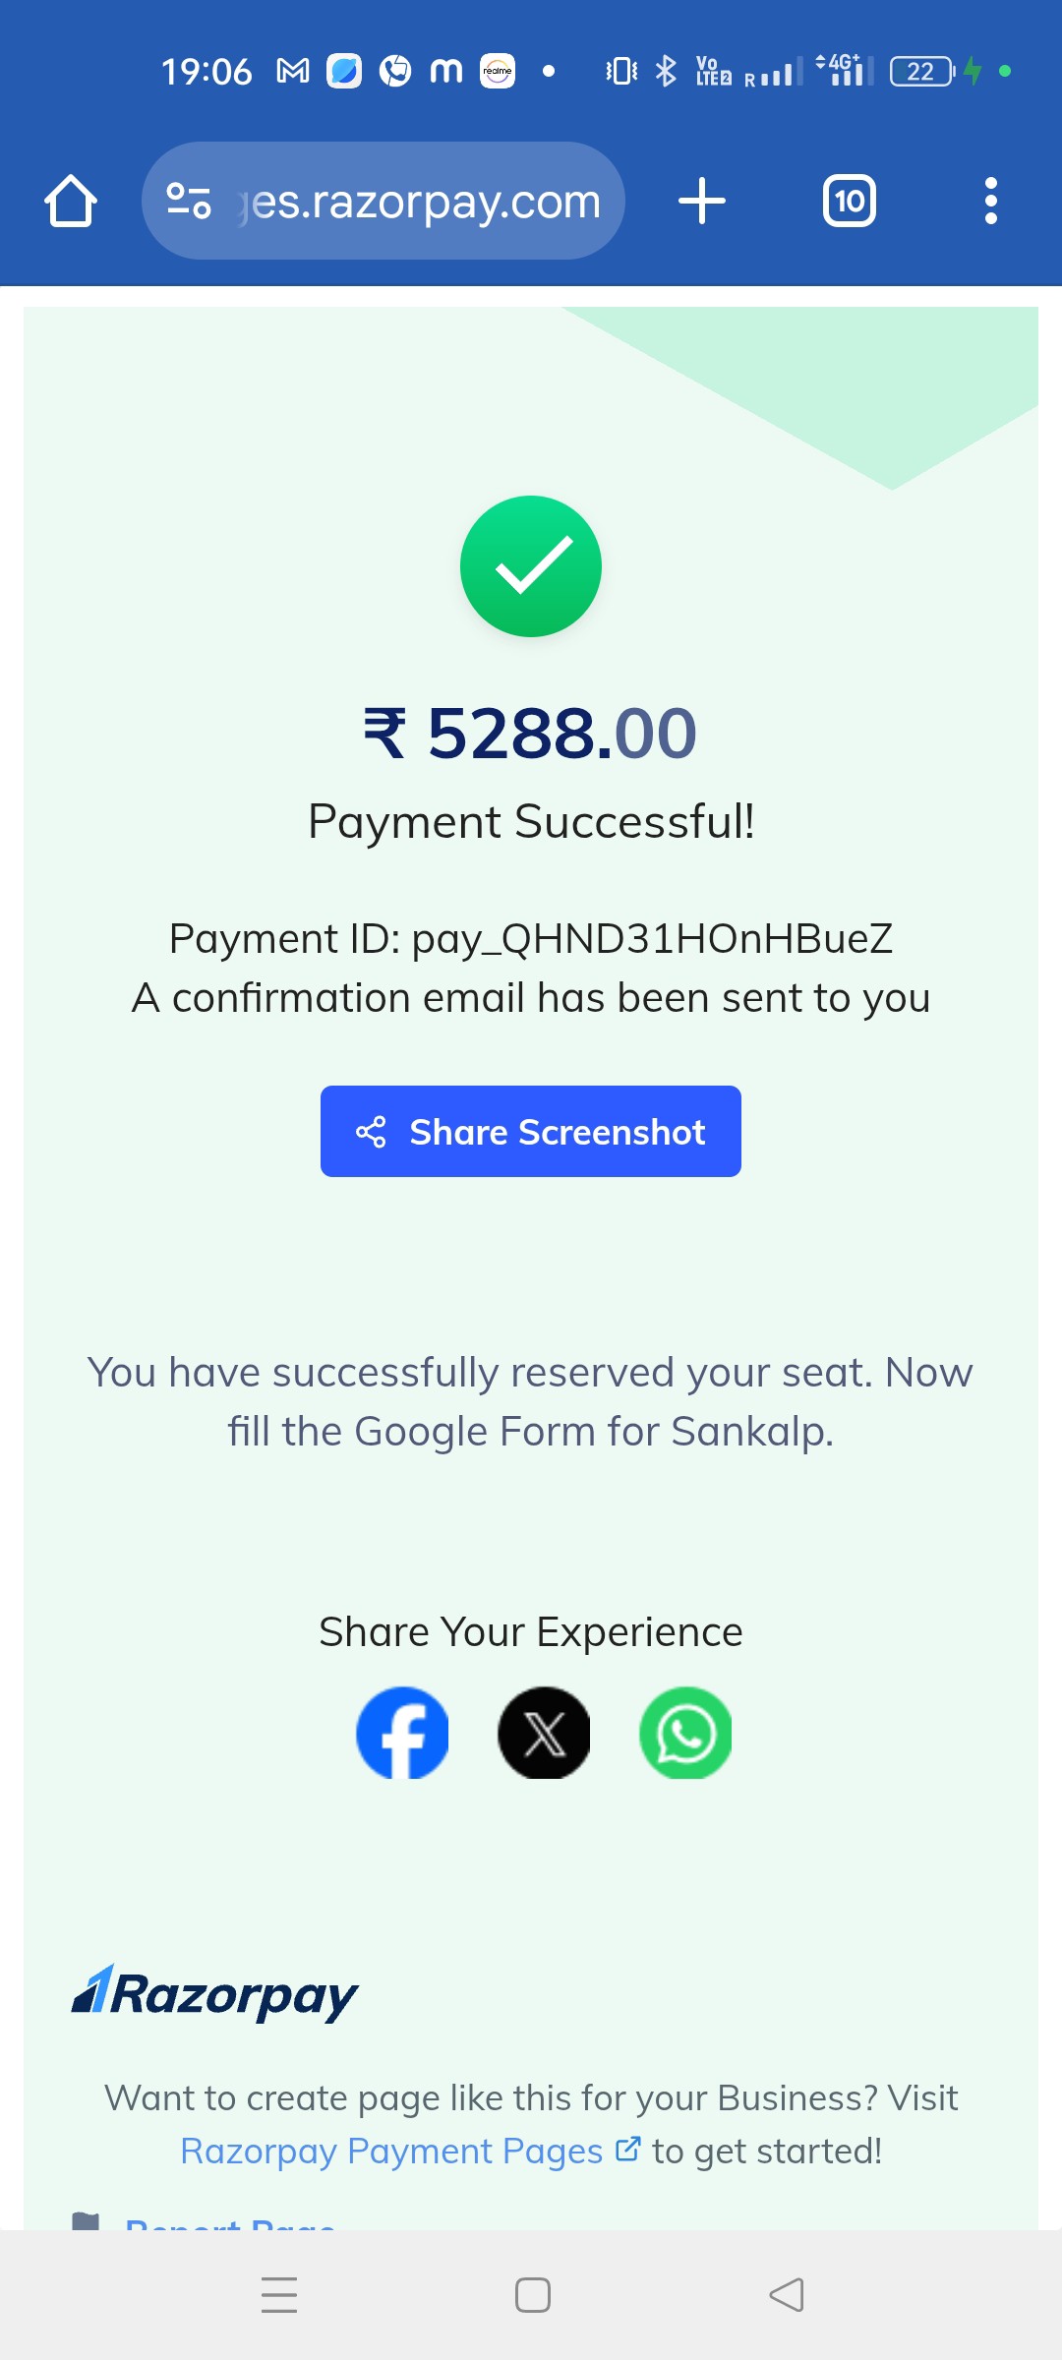The image size is (1062, 2360).
Task: Tap the Razorpay logo
Action: 215,1993
